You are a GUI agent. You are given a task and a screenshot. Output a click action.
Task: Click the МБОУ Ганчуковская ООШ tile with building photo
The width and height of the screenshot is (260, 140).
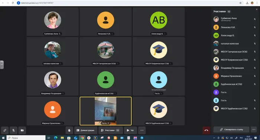point(105,51)
